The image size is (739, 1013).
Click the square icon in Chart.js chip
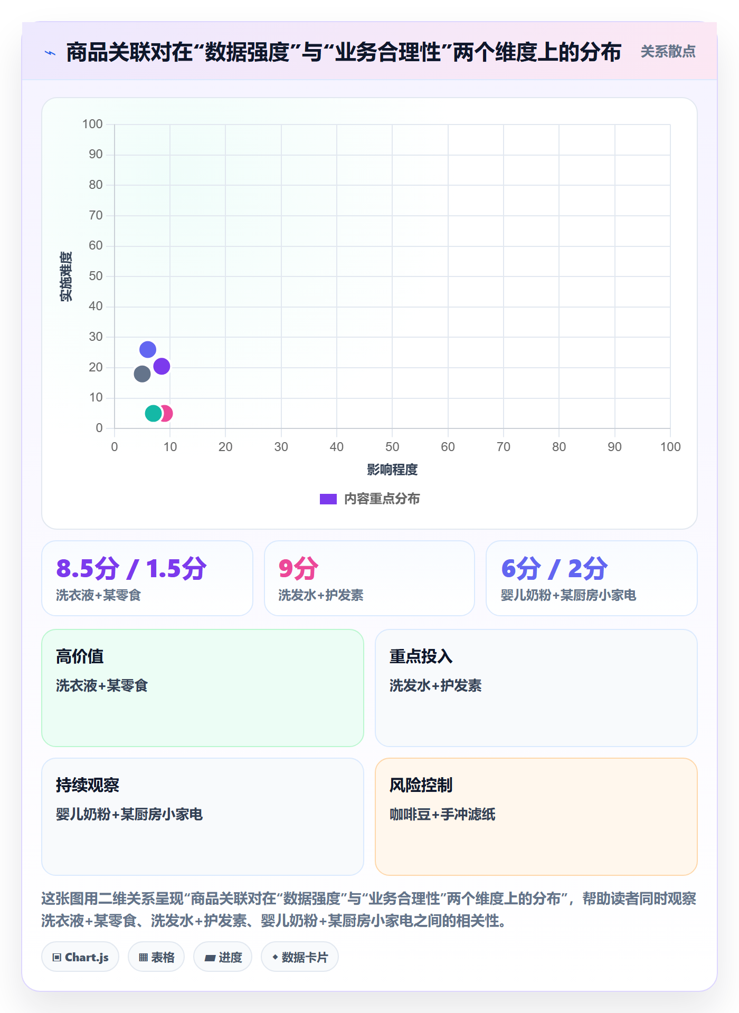57,957
